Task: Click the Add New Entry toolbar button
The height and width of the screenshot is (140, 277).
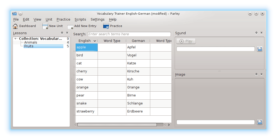Action: click(x=82, y=26)
